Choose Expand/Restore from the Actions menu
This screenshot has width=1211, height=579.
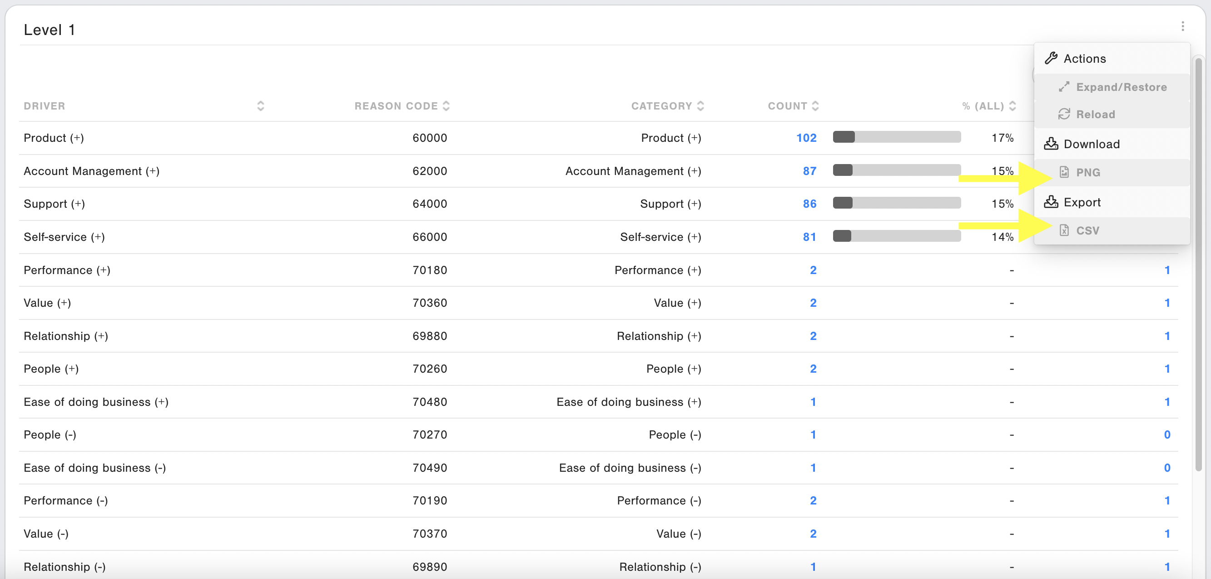pyautogui.click(x=1121, y=87)
